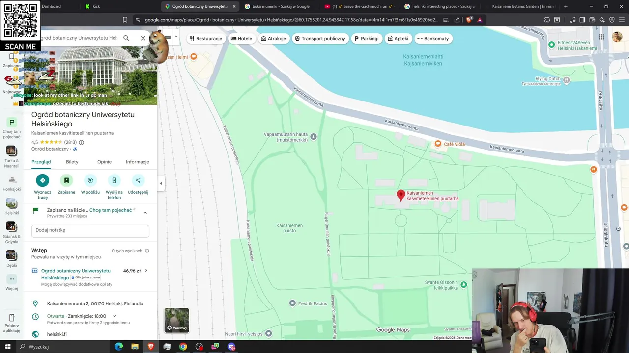This screenshot has height=353, width=629.
Task: Filter map by Parkingi chip
Action: tap(367, 39)
